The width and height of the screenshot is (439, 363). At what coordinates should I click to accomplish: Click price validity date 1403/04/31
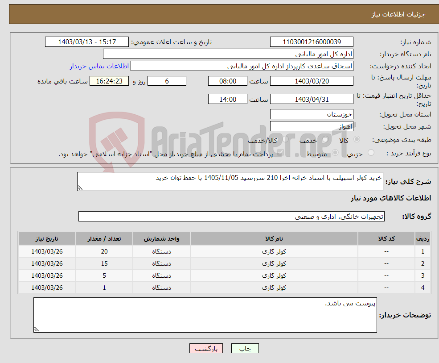[312, 99]
